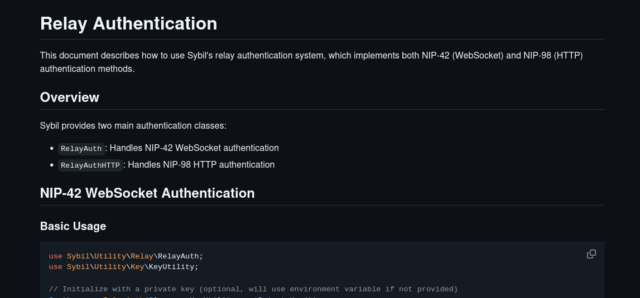Select the RelayAuthHTTP inline code label
The height and width of the screenshot is (298, 640).
(90, 165)
